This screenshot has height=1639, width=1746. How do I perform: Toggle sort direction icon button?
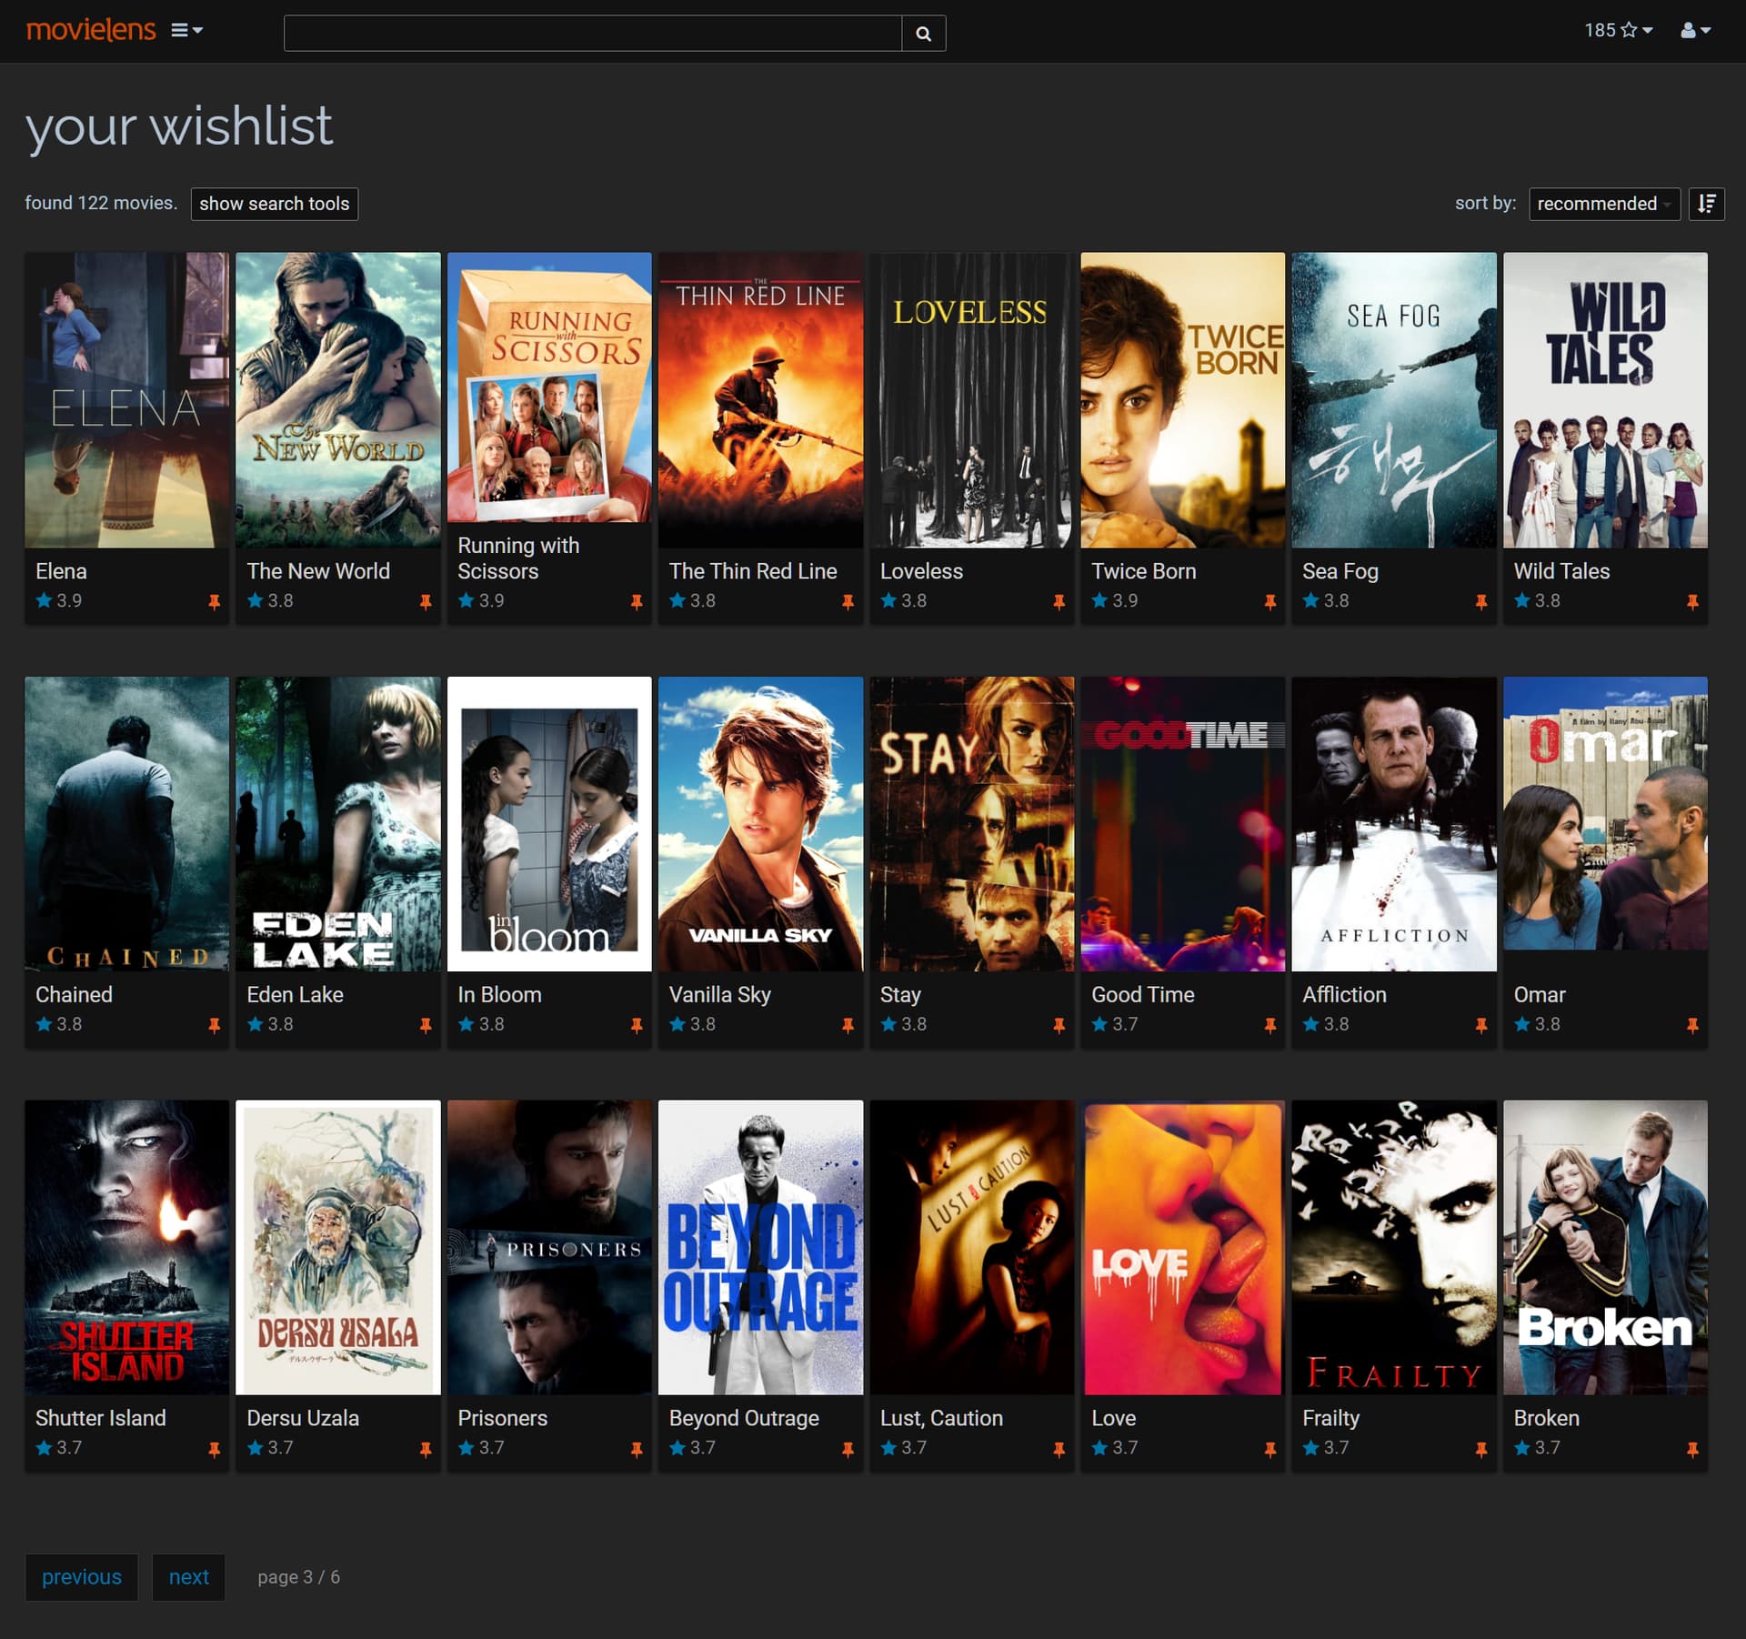tap(1707, 204)
